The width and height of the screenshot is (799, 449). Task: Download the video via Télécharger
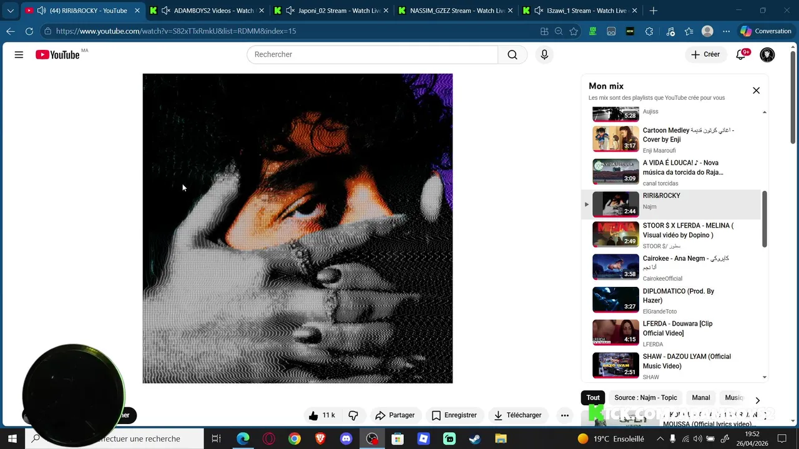518,415
